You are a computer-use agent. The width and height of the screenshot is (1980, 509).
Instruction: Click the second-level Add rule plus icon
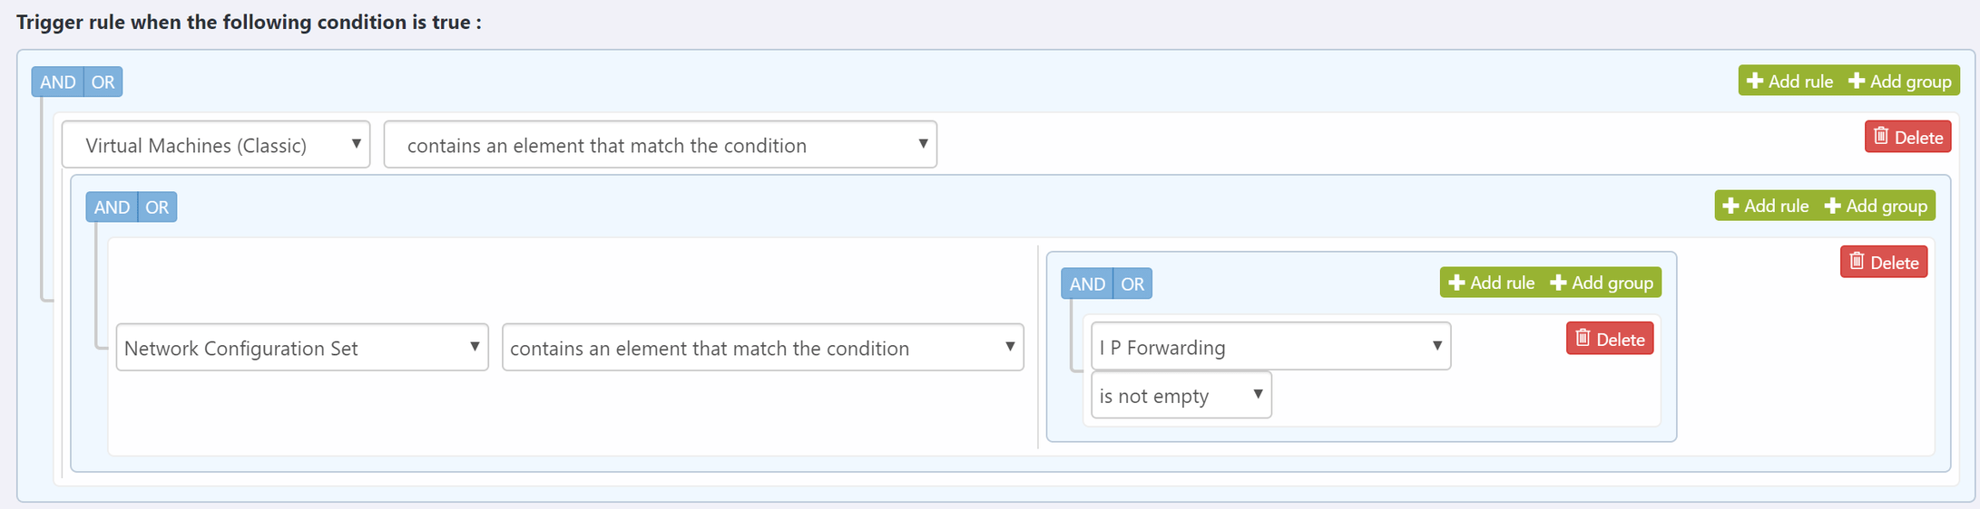tap(1730, 206)
